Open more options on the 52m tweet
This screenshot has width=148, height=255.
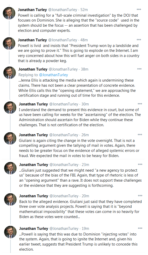pyautogui.click(x=139, y=9)
